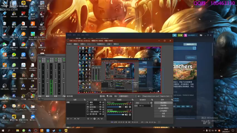This screenshot has height=133, width=237.
Task: Adjust the 桌面音频 volume slider
Action: [x=116, y=115]
